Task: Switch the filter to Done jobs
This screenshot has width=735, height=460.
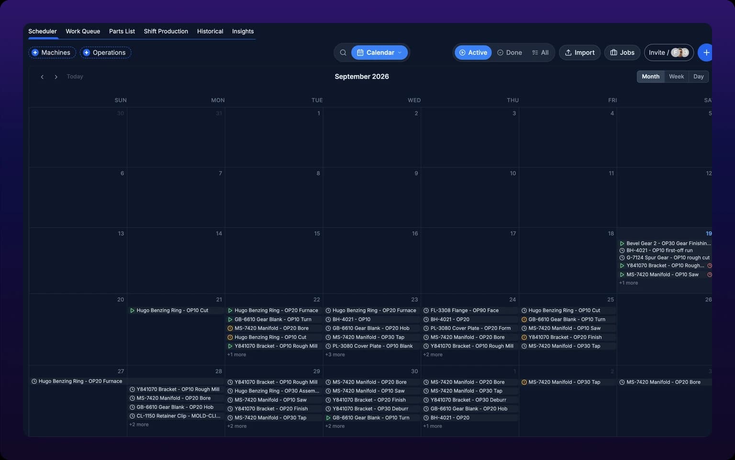Action: coord(510,53)
